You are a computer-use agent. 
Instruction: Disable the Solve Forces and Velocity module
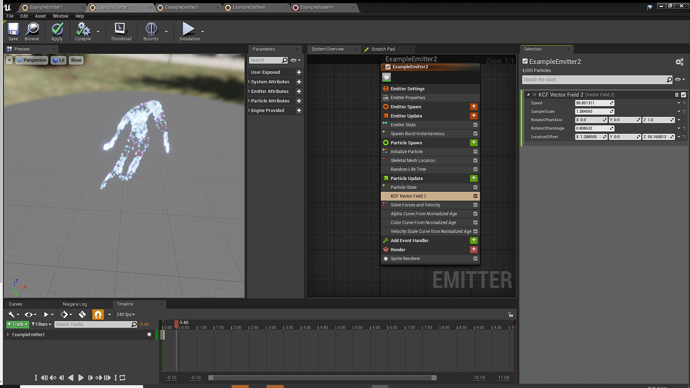[x=475, y=205]
